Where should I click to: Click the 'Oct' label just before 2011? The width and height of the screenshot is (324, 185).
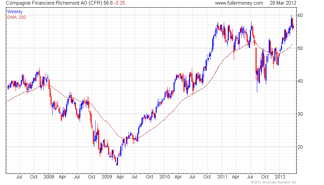point(207,177)
